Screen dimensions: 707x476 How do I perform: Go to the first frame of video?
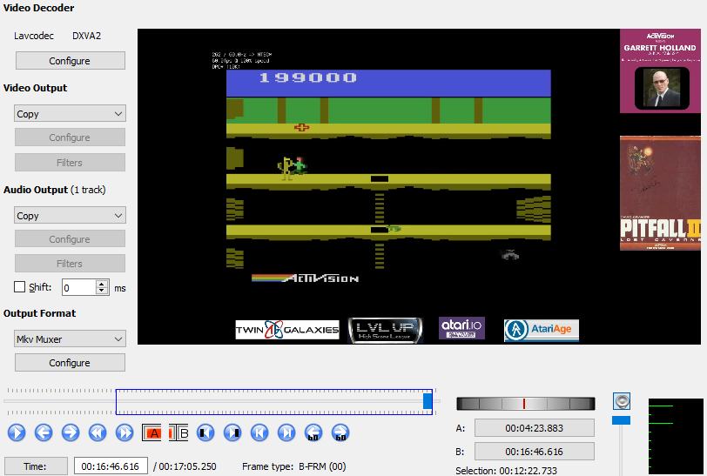click(259, 432)
